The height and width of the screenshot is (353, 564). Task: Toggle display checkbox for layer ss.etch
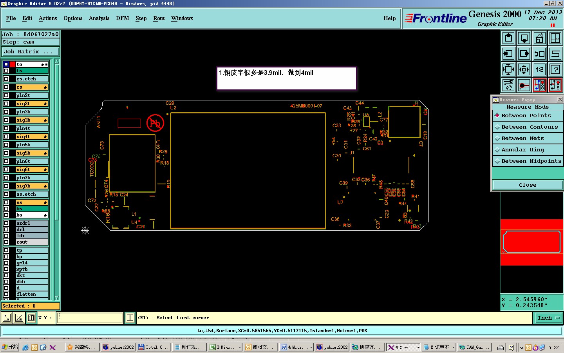point(6,194)
